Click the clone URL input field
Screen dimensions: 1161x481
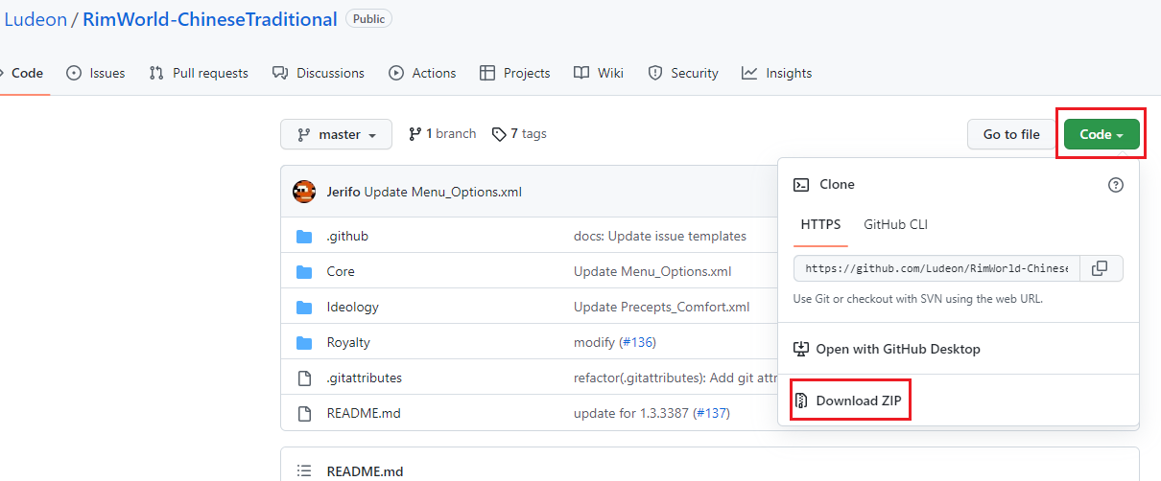pos(936,268)
